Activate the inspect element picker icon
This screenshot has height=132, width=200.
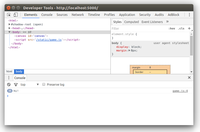point(9,15)
